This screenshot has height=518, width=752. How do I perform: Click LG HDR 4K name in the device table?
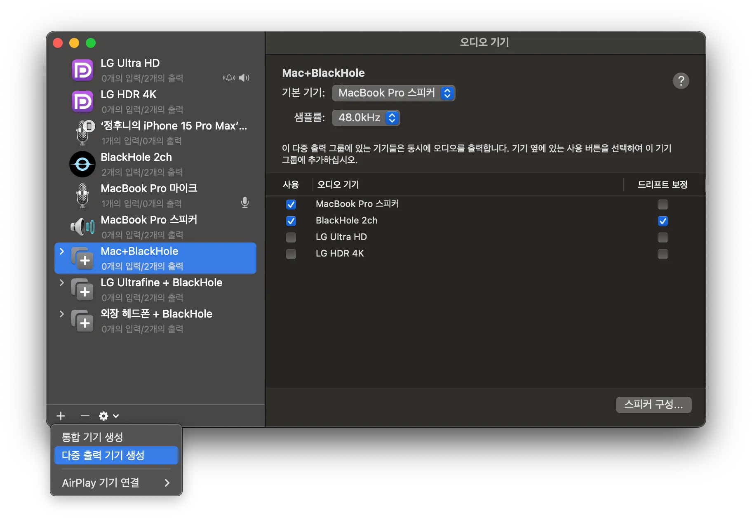(x=340, y=254)
